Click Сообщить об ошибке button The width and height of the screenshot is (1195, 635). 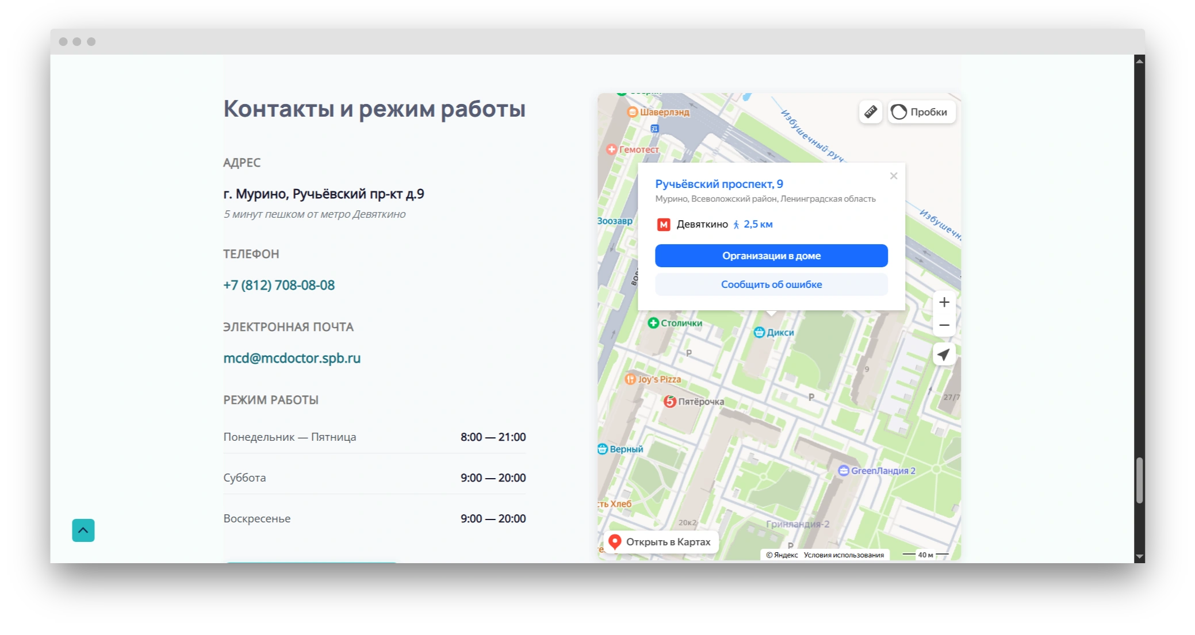771,284
